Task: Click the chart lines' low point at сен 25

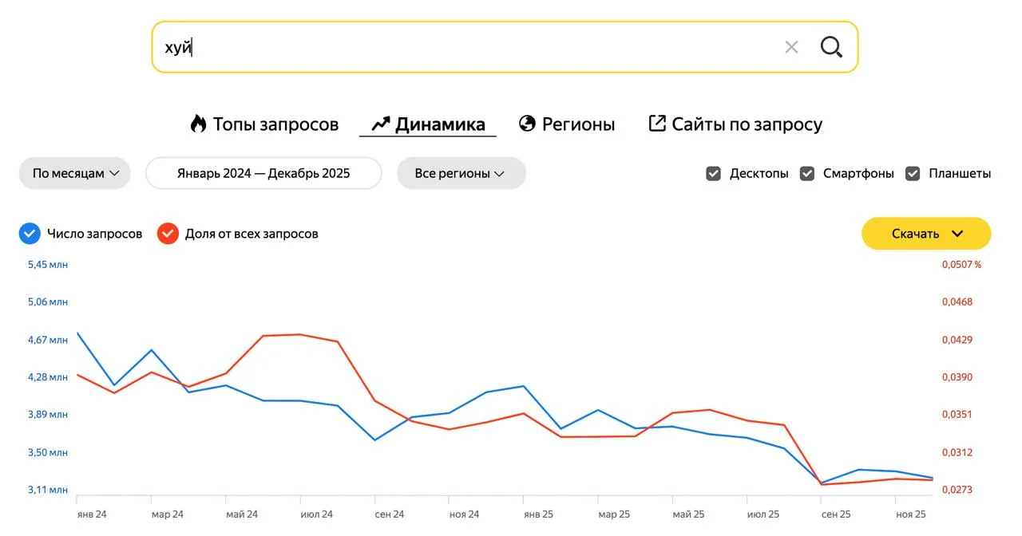Action: coord(821,483)
